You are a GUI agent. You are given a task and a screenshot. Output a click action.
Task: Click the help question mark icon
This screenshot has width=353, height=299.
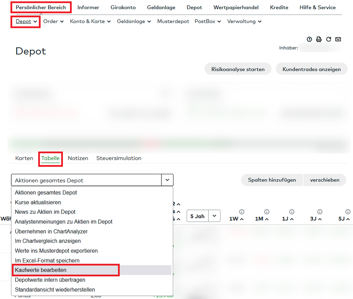tap(310, 39)
